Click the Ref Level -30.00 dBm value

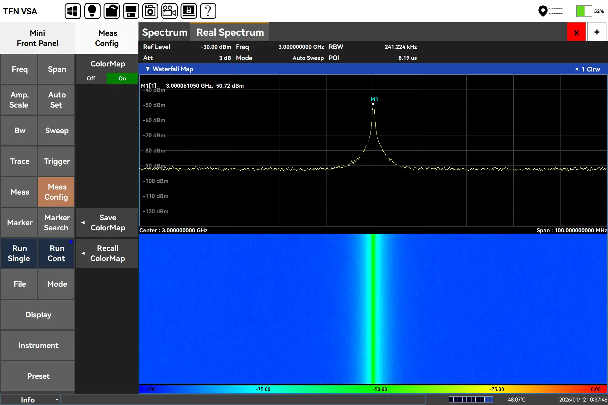pos(216,47)
